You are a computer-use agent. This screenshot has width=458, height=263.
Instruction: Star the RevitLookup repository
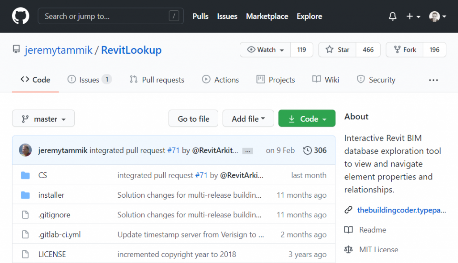[337, 50]
